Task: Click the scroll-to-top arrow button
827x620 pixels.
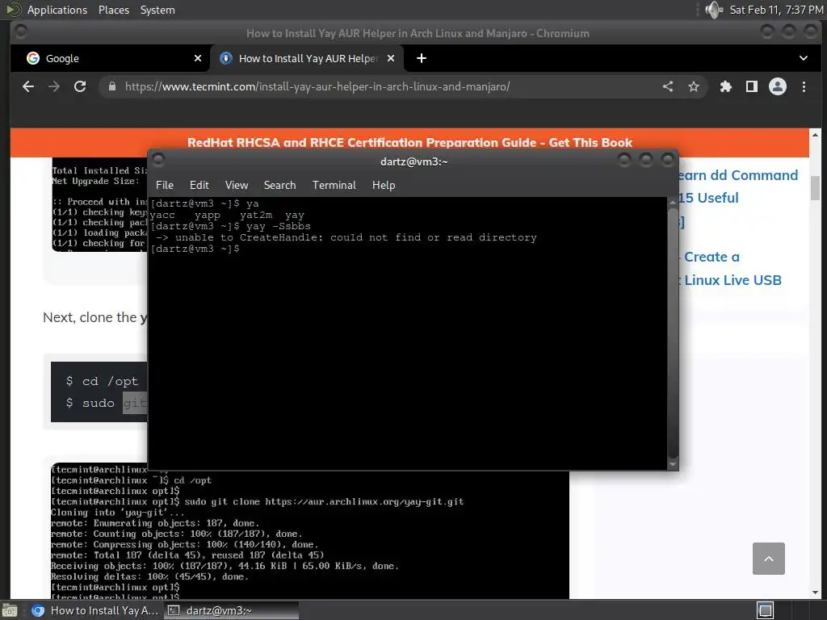Action: pyautogui.click(x=769, y=559)
